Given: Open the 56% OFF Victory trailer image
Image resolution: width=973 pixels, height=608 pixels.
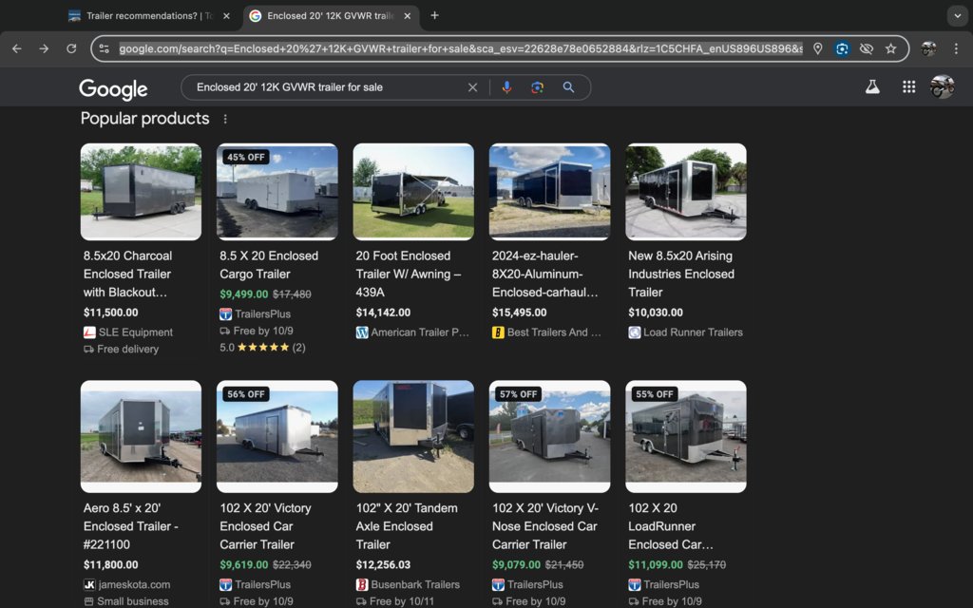Looking at the screenshot, I should 277,437.
